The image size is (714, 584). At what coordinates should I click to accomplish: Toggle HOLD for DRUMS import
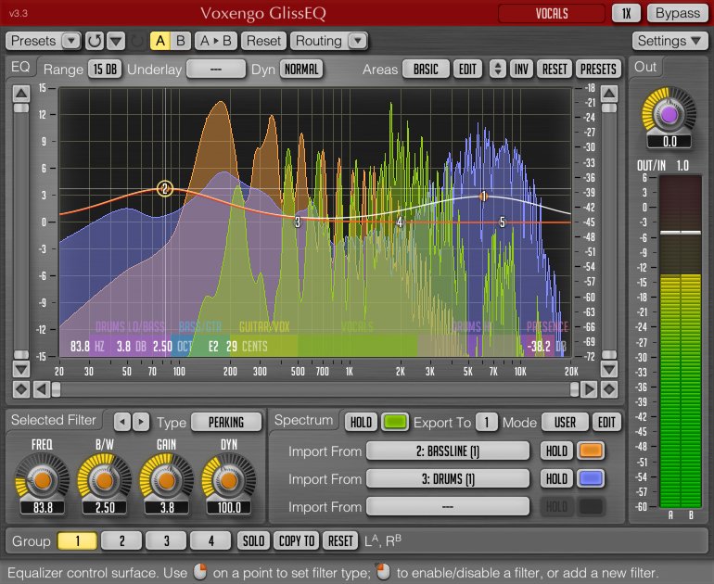pos(556,479)
